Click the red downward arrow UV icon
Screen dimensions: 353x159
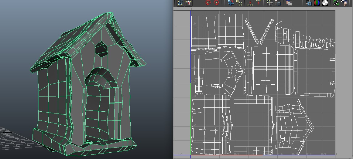click(x=250, y=3)
